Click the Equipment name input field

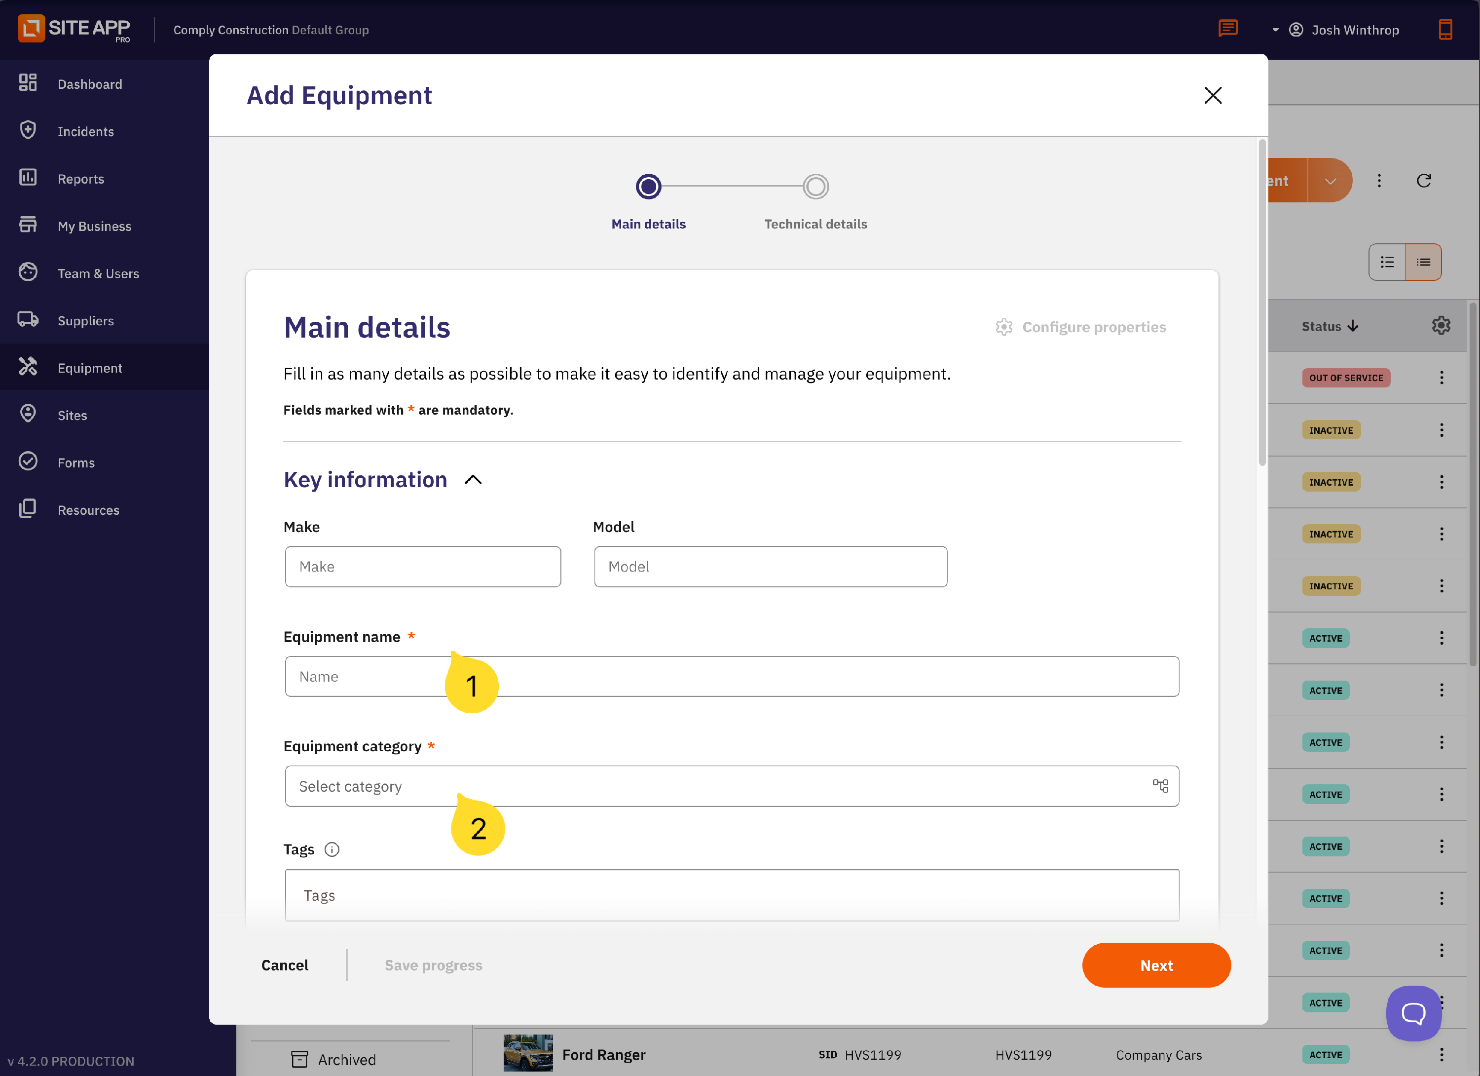point(732,676)
